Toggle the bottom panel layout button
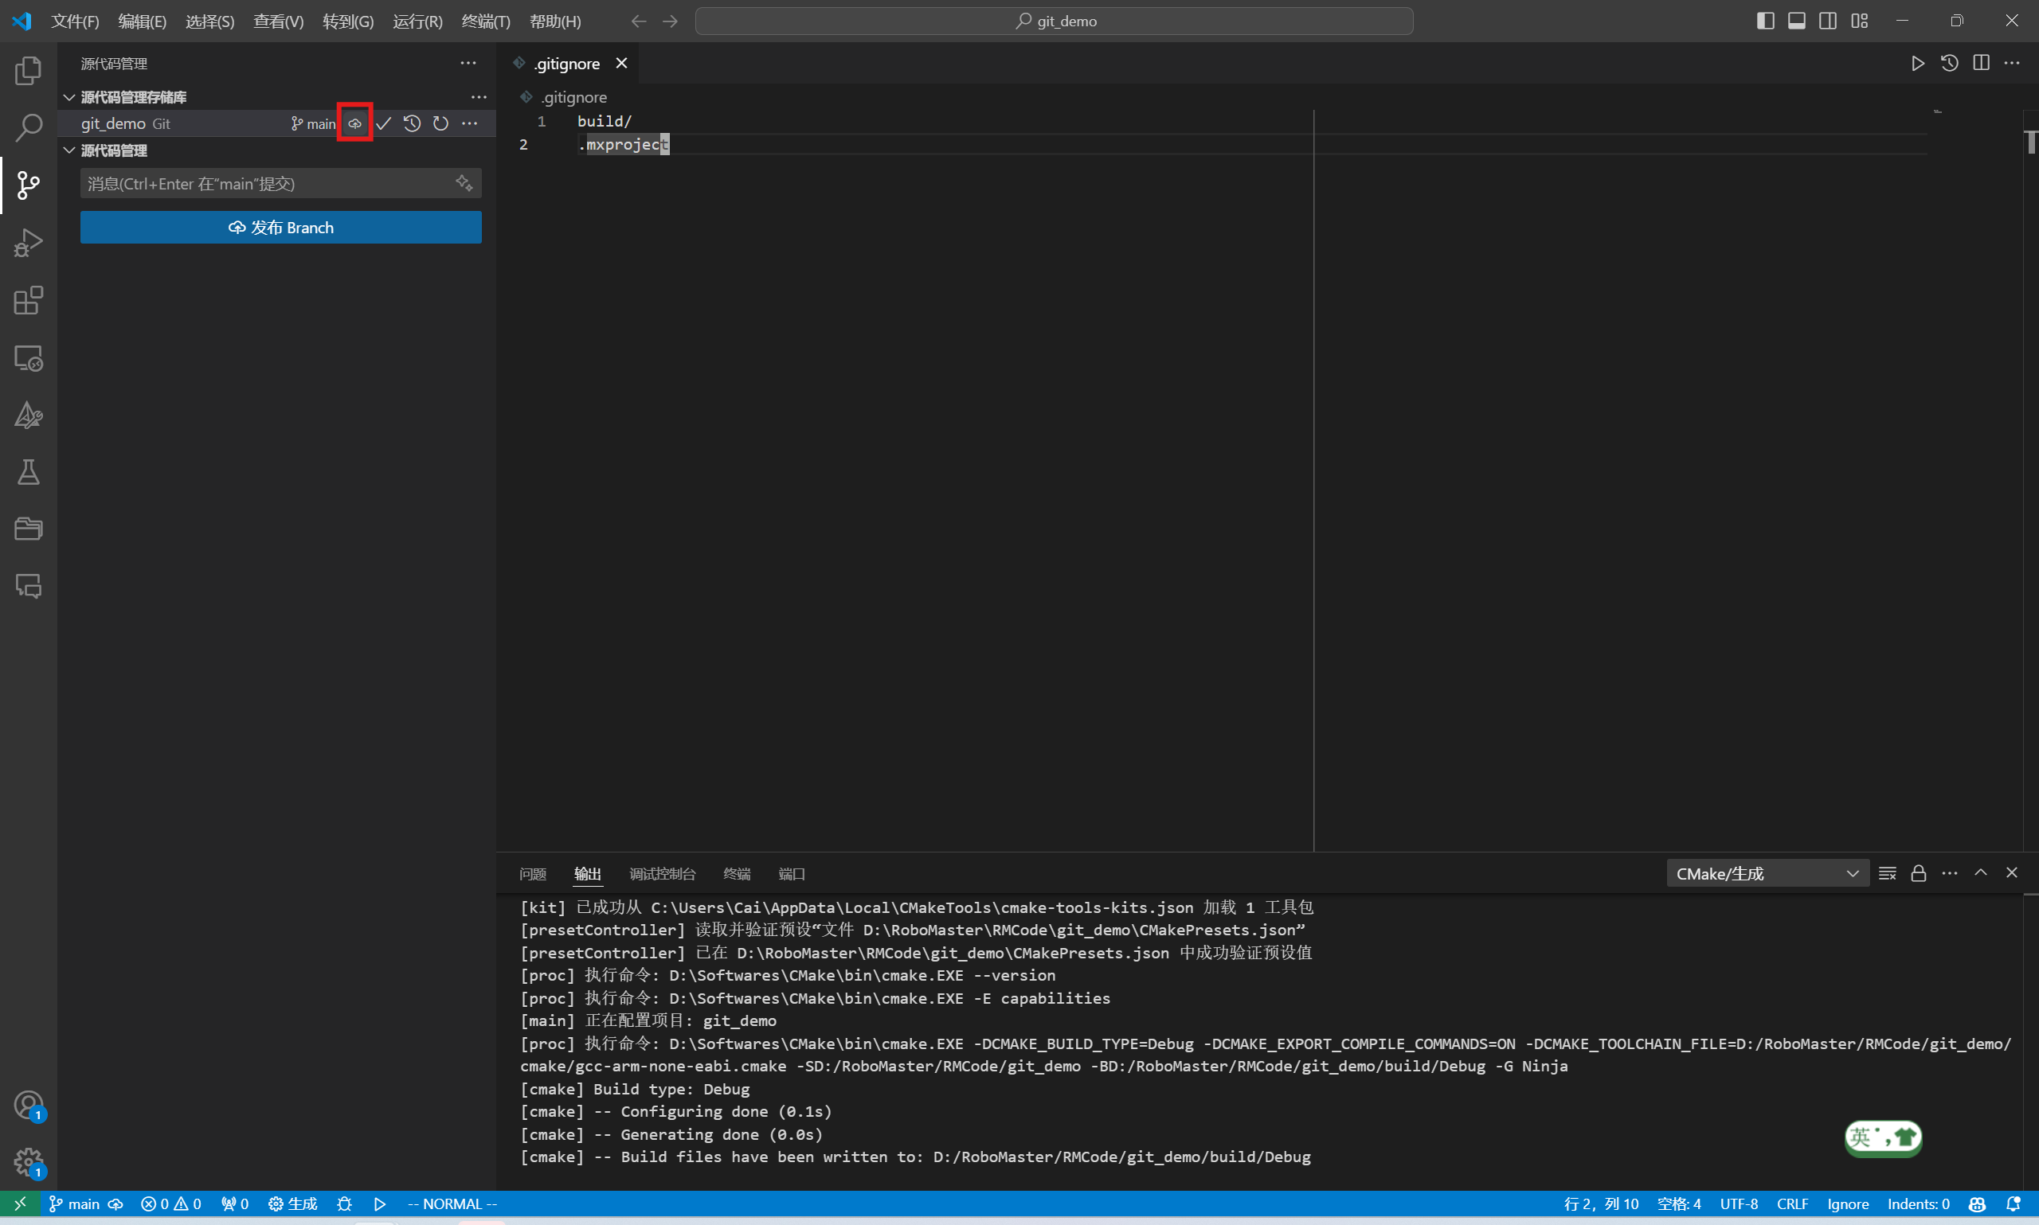This screenshot has height=1225, width=2039. click(1796, 21)
